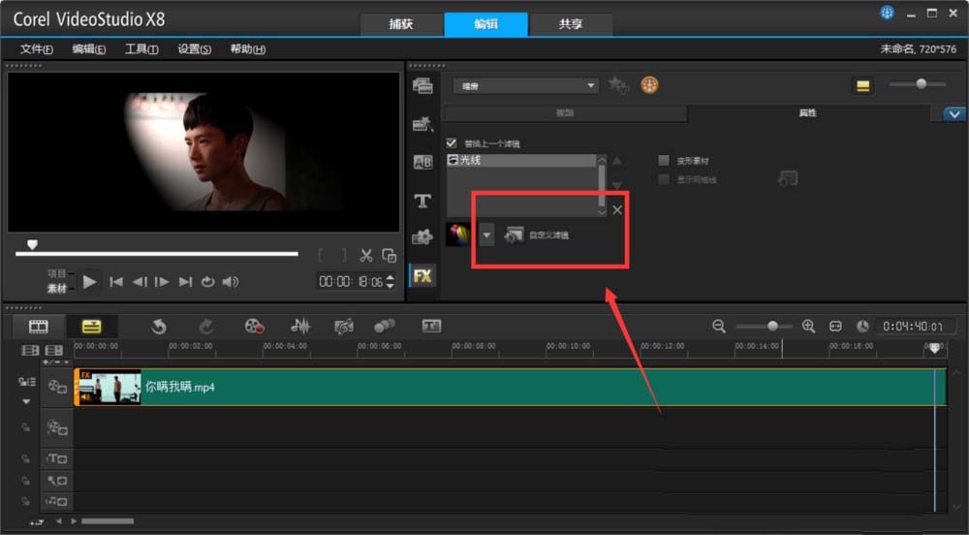Screen dimensions: 969x535
Task: Open the 文件 (File) menu
Action: pyautogui.click(x=36, y=48)
